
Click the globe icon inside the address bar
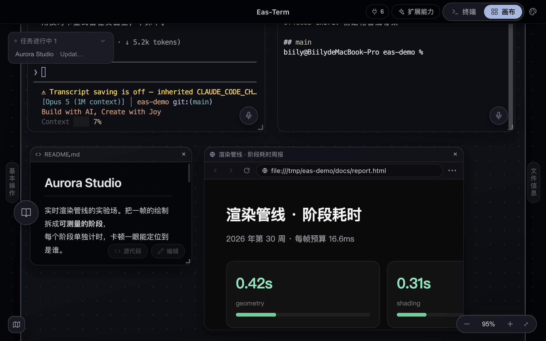265,170
